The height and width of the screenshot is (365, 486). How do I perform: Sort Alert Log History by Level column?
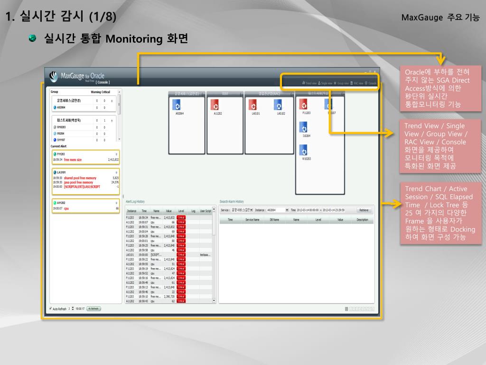[x=181, y=211]
